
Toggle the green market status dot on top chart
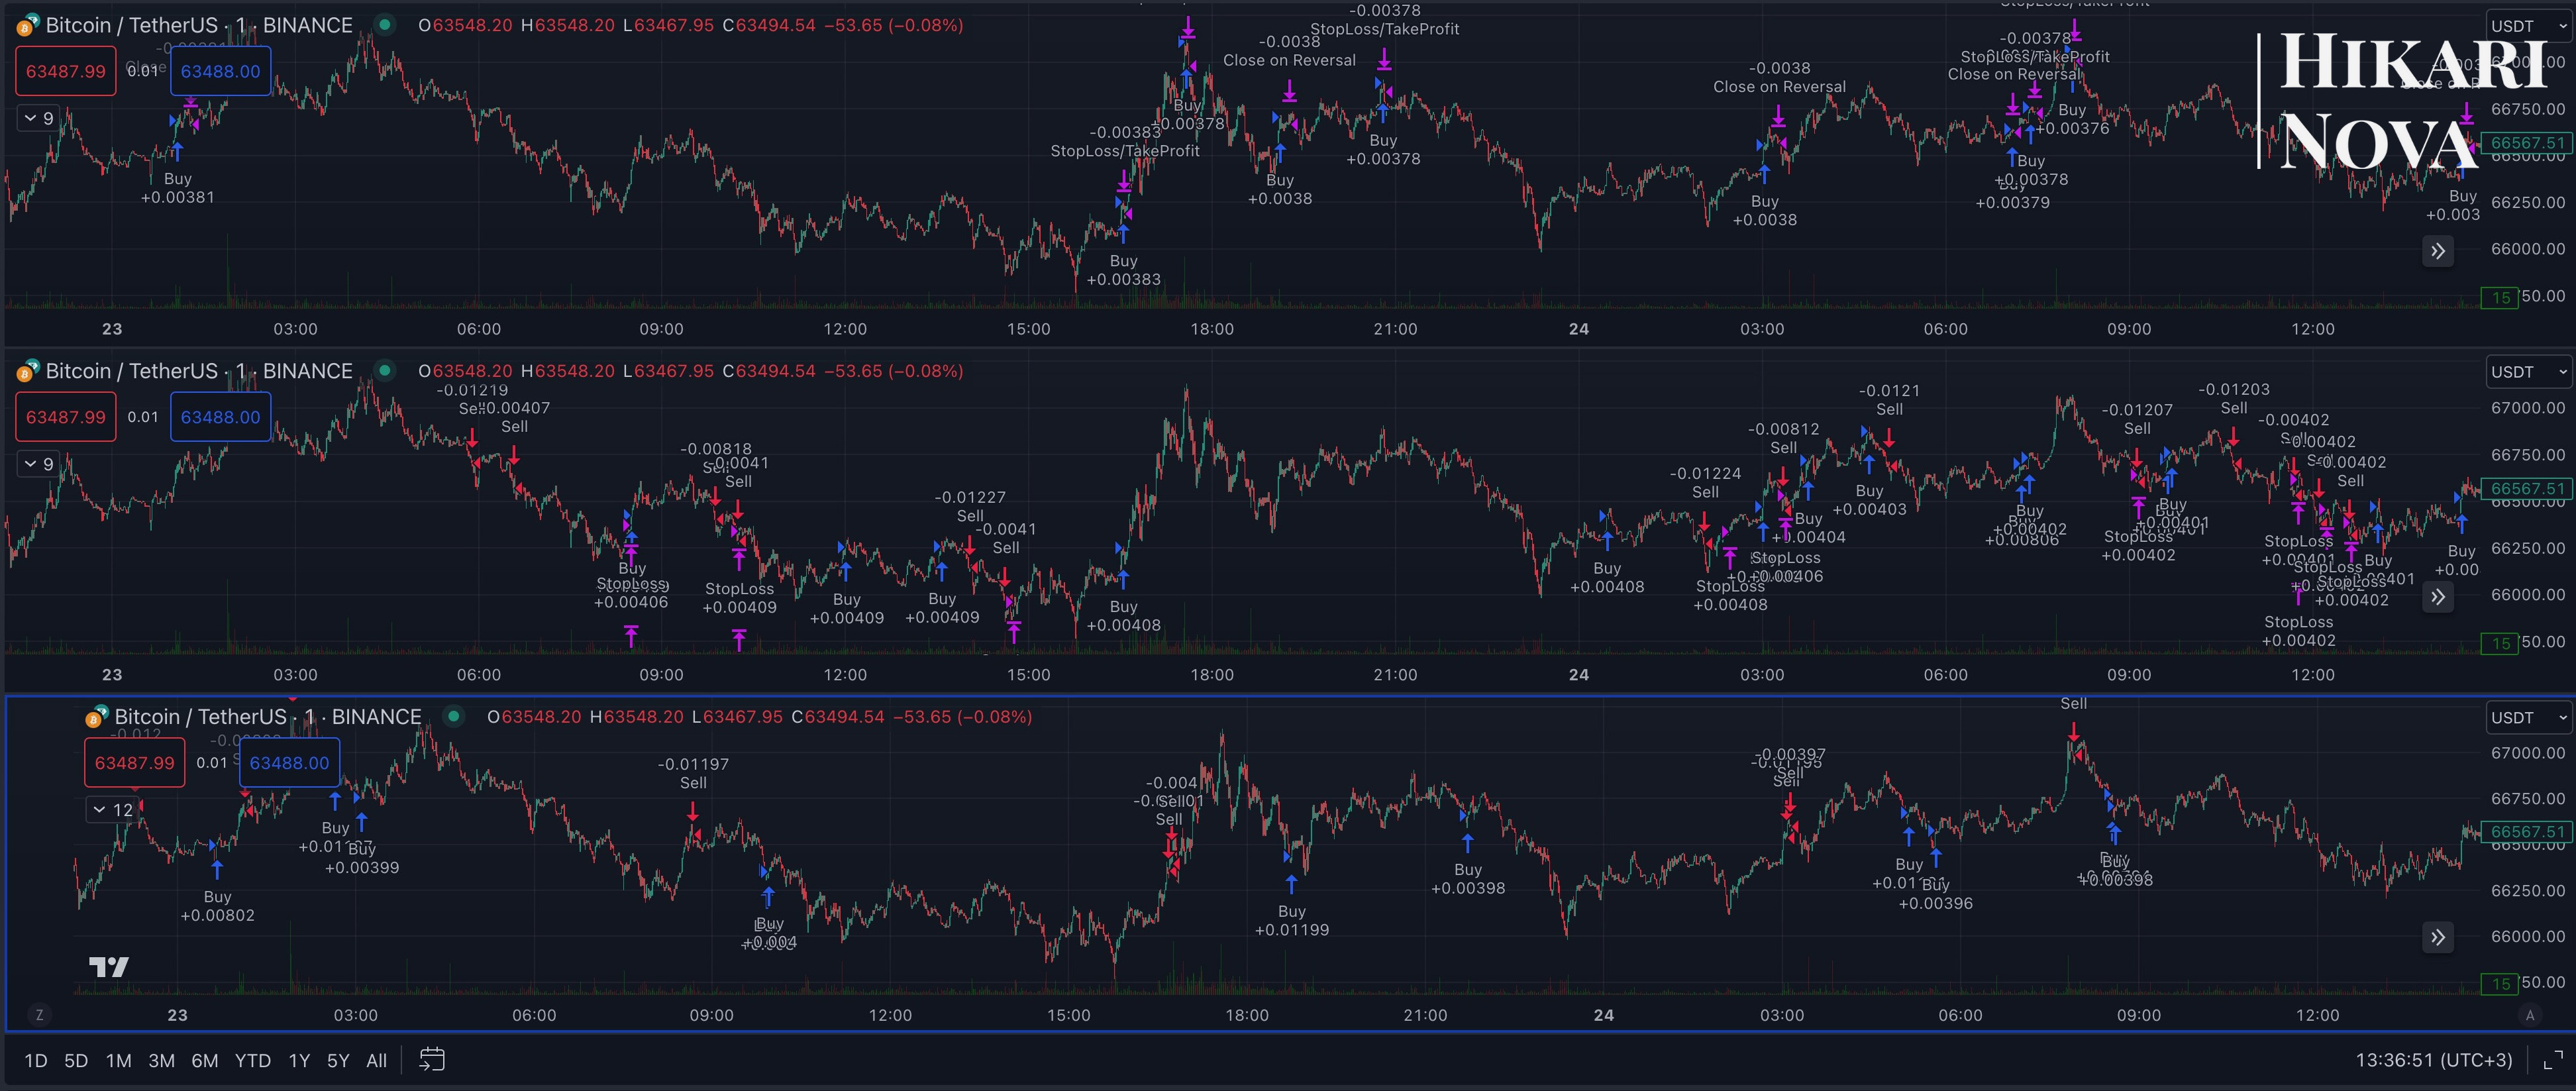(385, 25)
